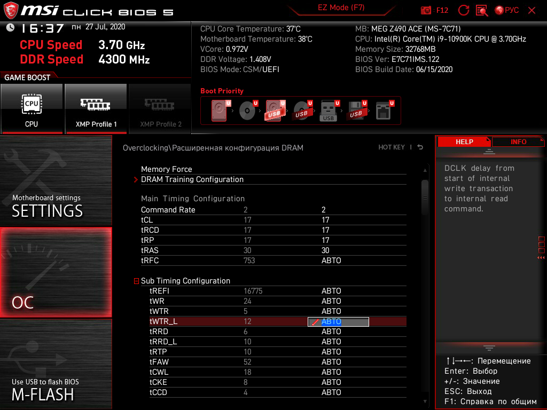
Task: Select the tWTR АВТО value
Action: [331, 311]
